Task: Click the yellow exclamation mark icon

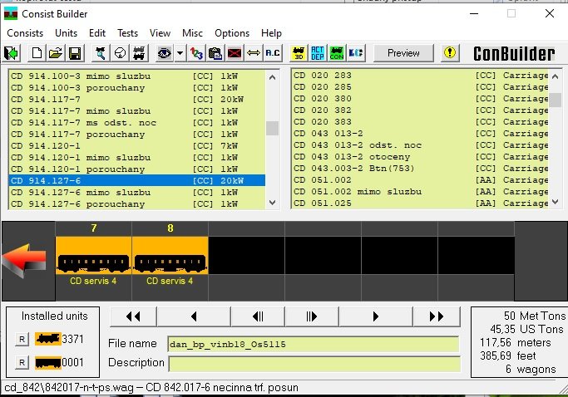Action: pos(449,53)
